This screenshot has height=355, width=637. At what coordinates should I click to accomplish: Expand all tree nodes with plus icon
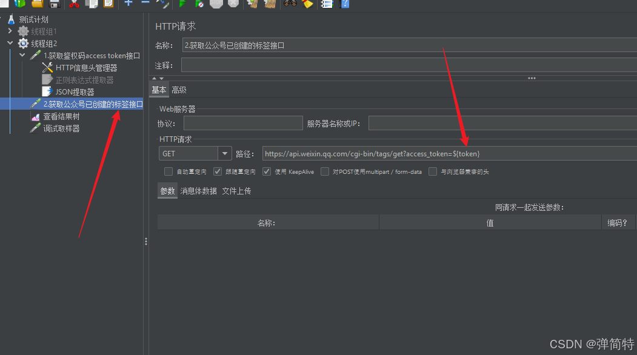128,5
